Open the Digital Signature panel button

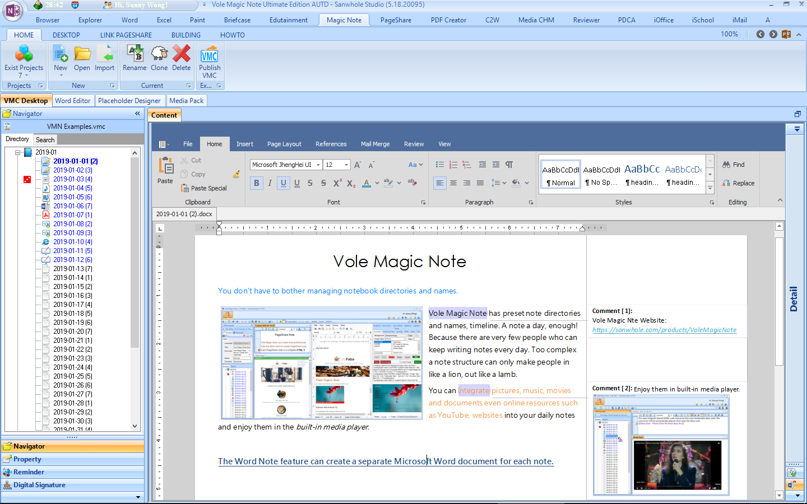click(72, 485)
